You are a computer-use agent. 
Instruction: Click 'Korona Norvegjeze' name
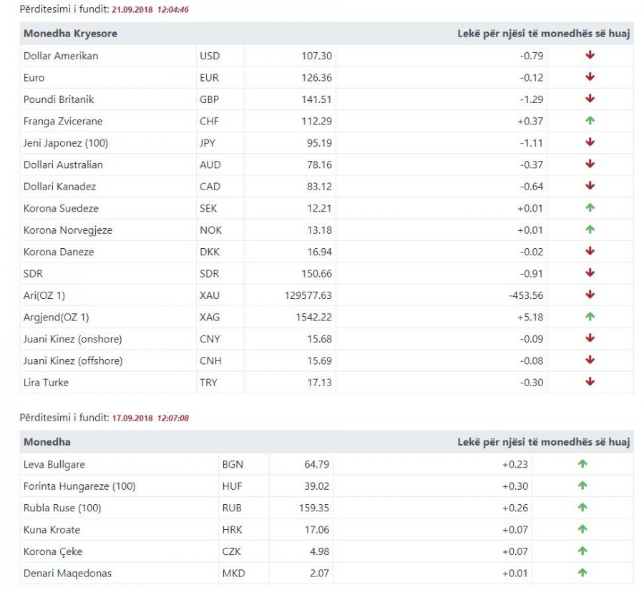pos(68,230)
